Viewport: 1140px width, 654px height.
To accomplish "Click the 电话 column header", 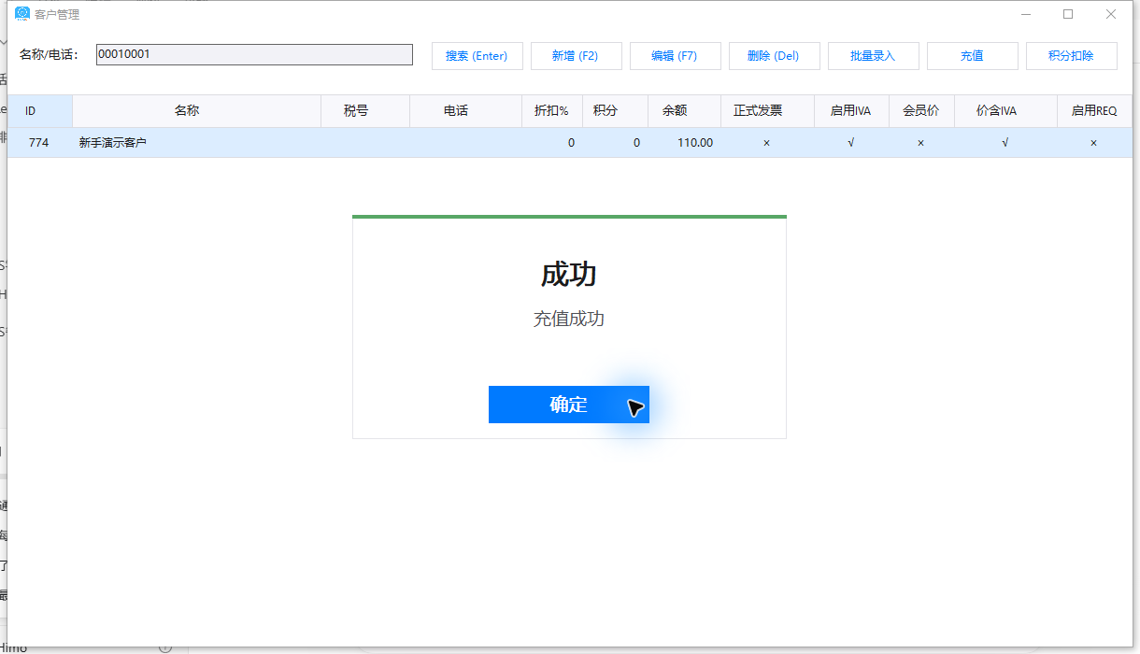I will (x=465, y=111).
